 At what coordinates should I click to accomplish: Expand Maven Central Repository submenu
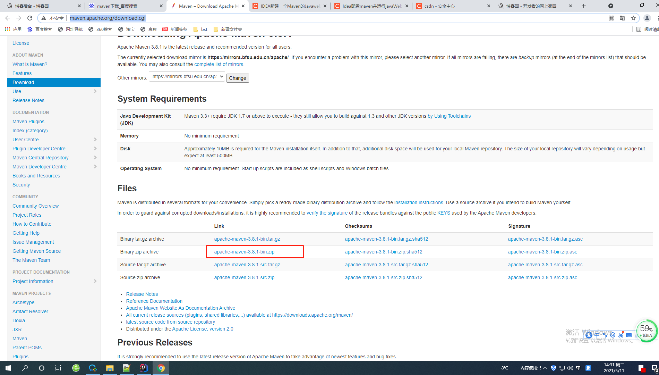95,158
